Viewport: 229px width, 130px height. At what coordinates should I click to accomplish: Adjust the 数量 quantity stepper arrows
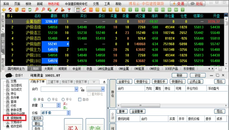[x=59, y=105]
